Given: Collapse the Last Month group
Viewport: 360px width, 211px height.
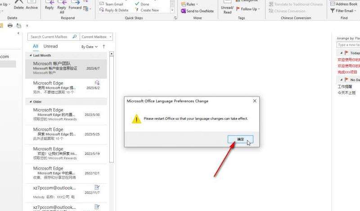Looking at the screenshot, I should tap(31, 55).
